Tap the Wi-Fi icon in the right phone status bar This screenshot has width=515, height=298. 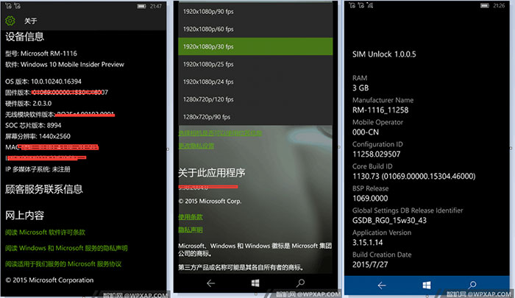coord(370,5)
